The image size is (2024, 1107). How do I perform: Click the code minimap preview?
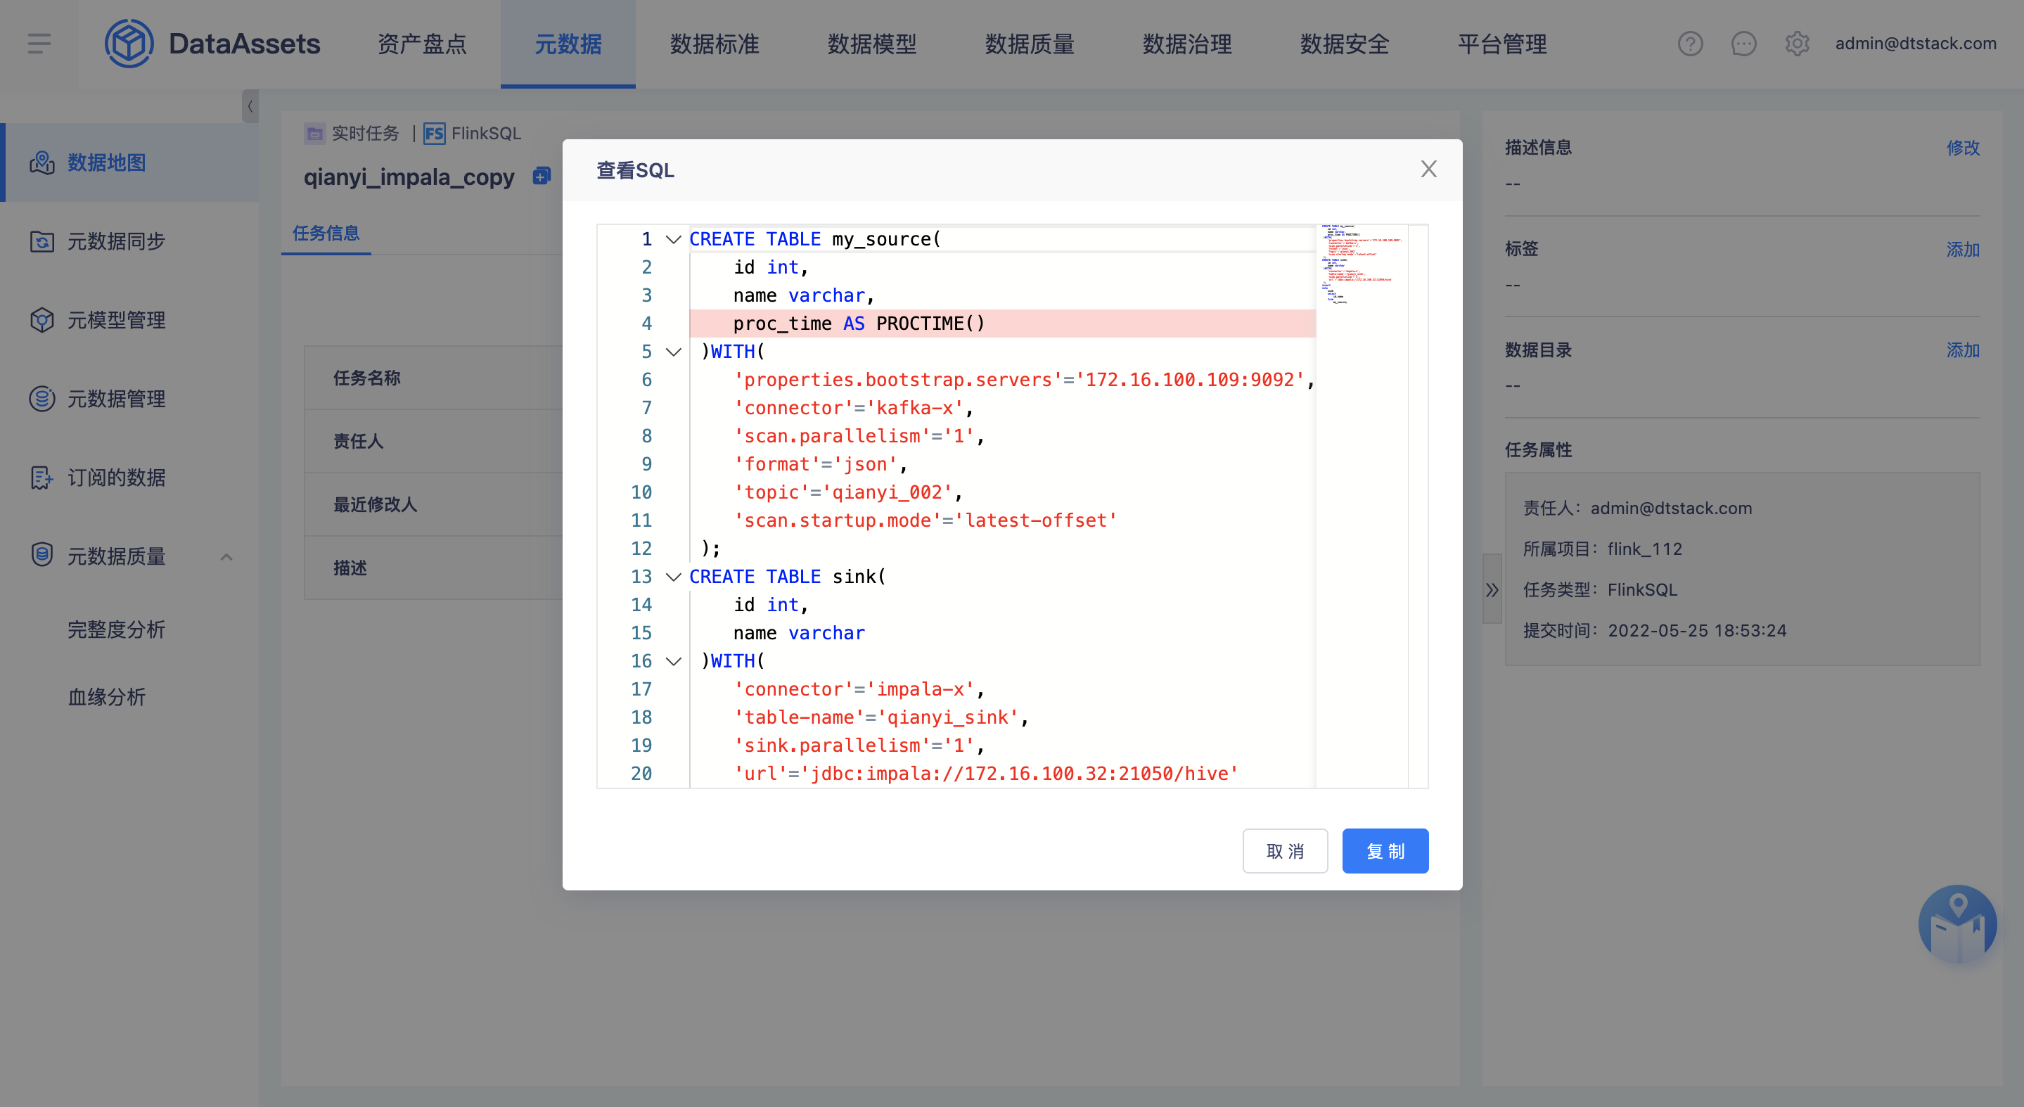click(1361, 263)
